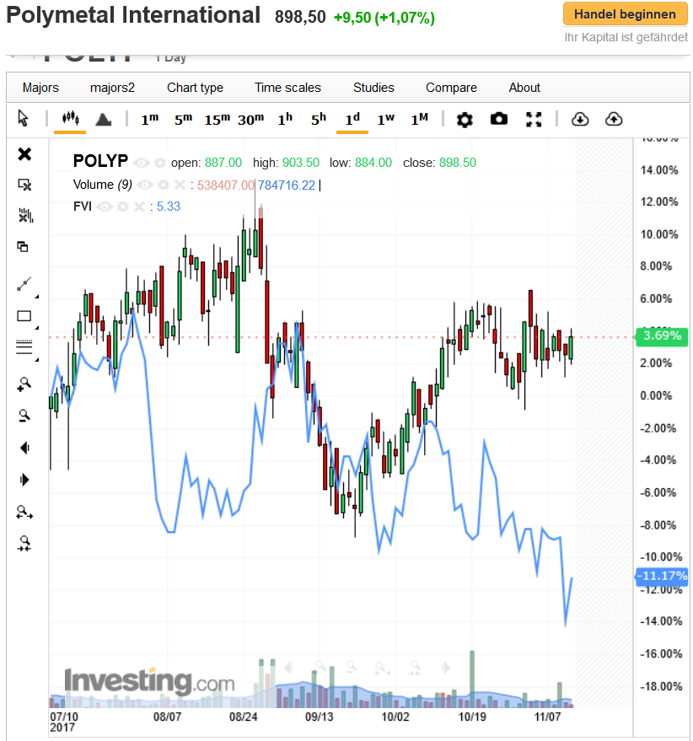Screen dimensions: 693x741
Task: Open the Majors menu
Action: 40,88
